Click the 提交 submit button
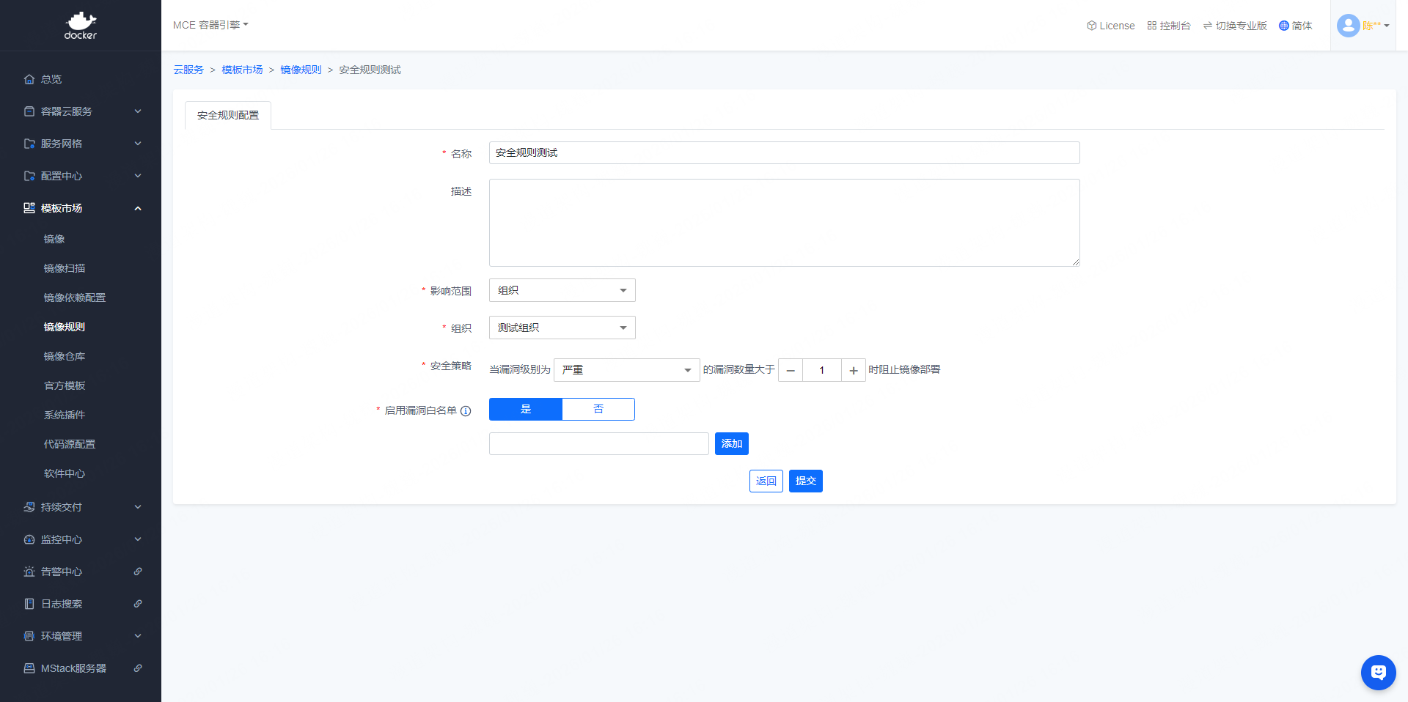Screen dimensions: 1408x702 pos(805,481)
